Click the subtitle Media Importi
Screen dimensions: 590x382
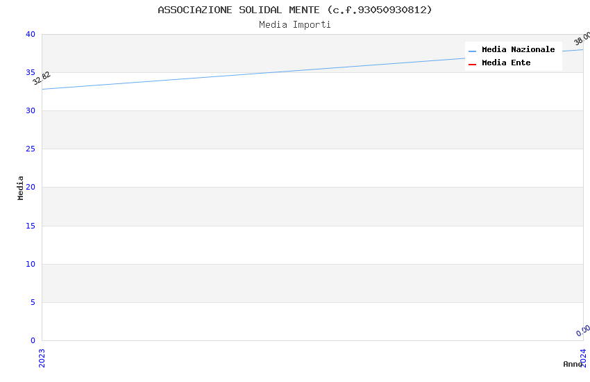(x=294, y=25)
